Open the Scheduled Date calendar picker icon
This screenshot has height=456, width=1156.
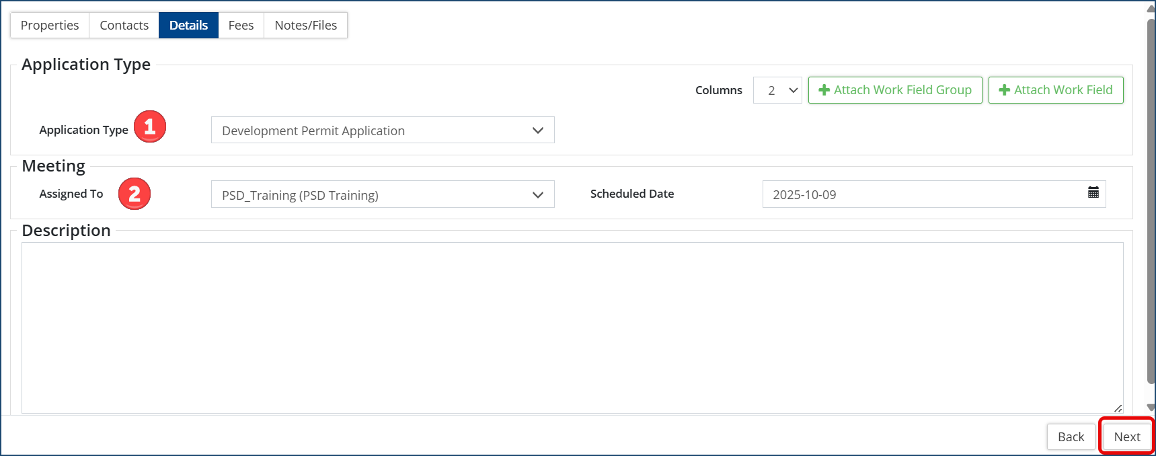[x=1093, y=193]
